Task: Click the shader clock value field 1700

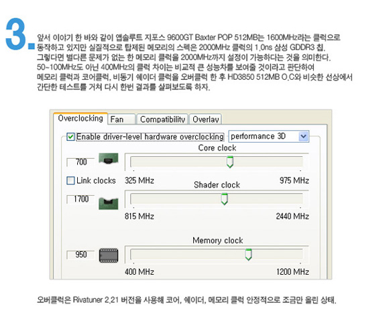Action: click(81, 199)
